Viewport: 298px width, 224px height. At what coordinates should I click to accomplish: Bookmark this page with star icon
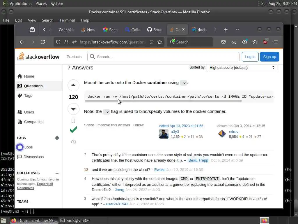(x=160, y=42)
